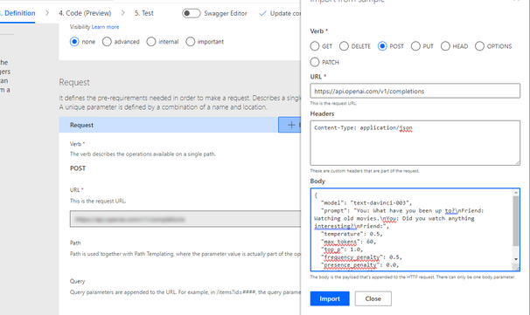Select visibility option internal

(151, 42)
